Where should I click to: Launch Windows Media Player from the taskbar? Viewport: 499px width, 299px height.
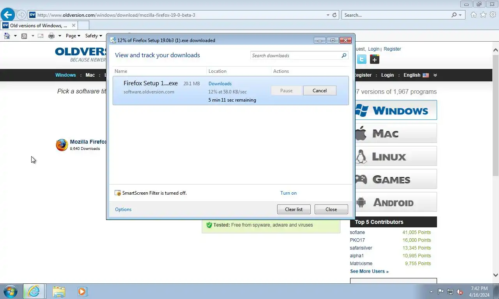click(82, 291)
